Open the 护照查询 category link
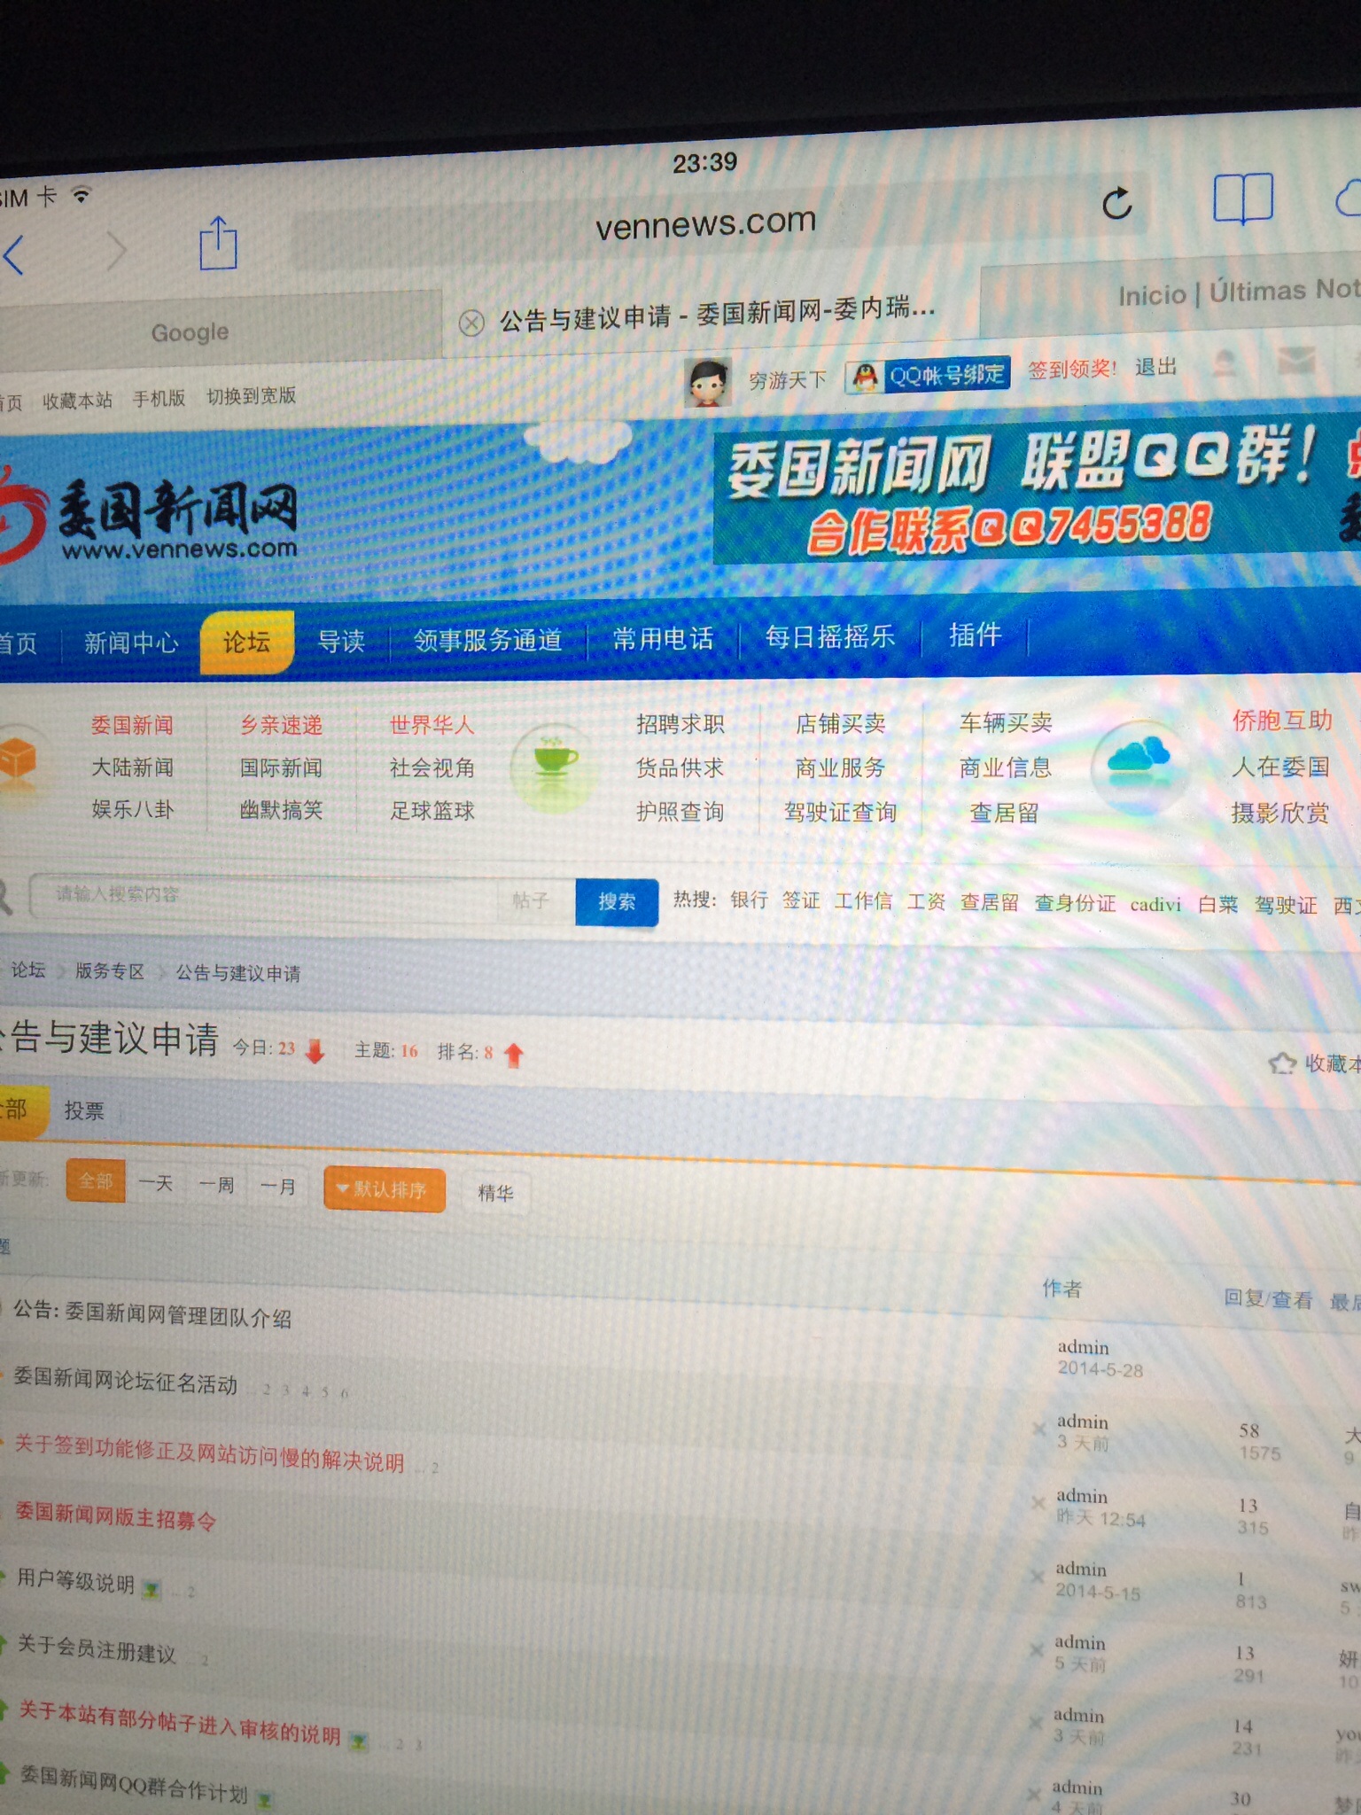 tap(680, 811)
